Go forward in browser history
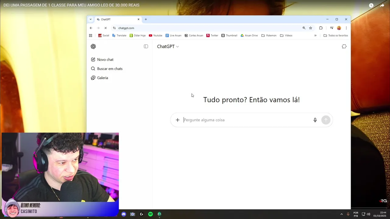 click(98, 28)
